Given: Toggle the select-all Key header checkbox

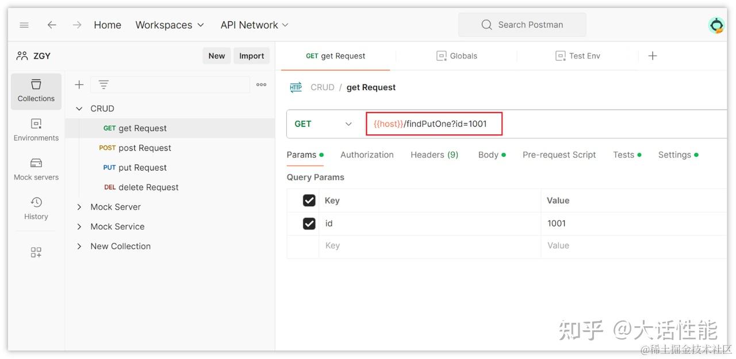Looking at the screenshot, I should [309, 200].
